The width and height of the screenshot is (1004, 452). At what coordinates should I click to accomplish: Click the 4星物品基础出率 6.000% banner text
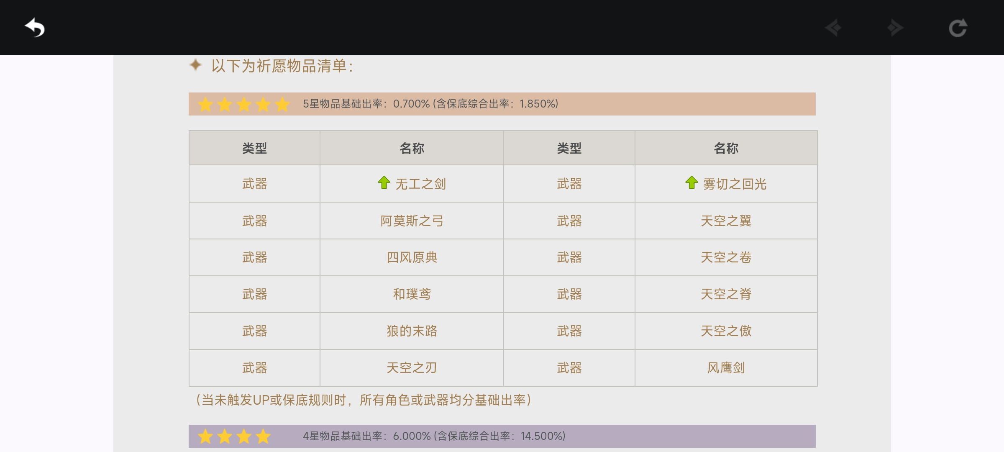434,436
